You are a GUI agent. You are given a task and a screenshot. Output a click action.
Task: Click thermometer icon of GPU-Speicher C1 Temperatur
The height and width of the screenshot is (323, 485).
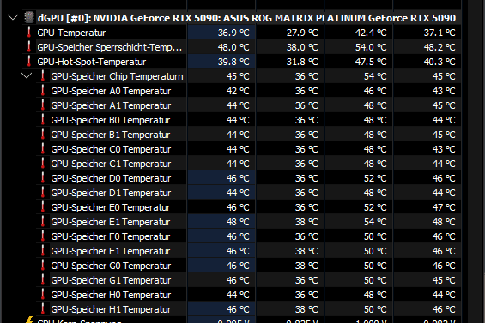pyautogui.click(x=43, y=163)
